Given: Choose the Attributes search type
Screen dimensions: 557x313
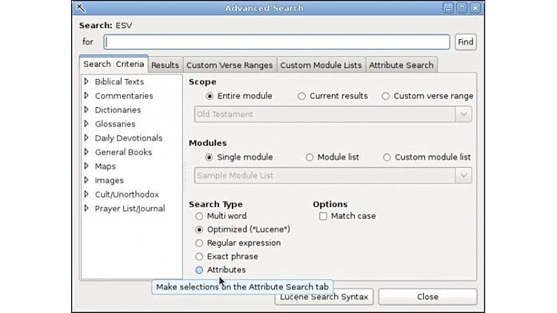Looking at the screenshot, I should pos(199,270).
